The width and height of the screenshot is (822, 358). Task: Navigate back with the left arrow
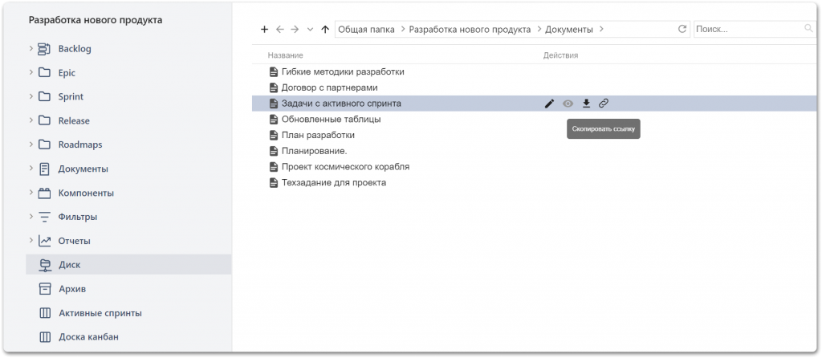[x=280, y=30]
